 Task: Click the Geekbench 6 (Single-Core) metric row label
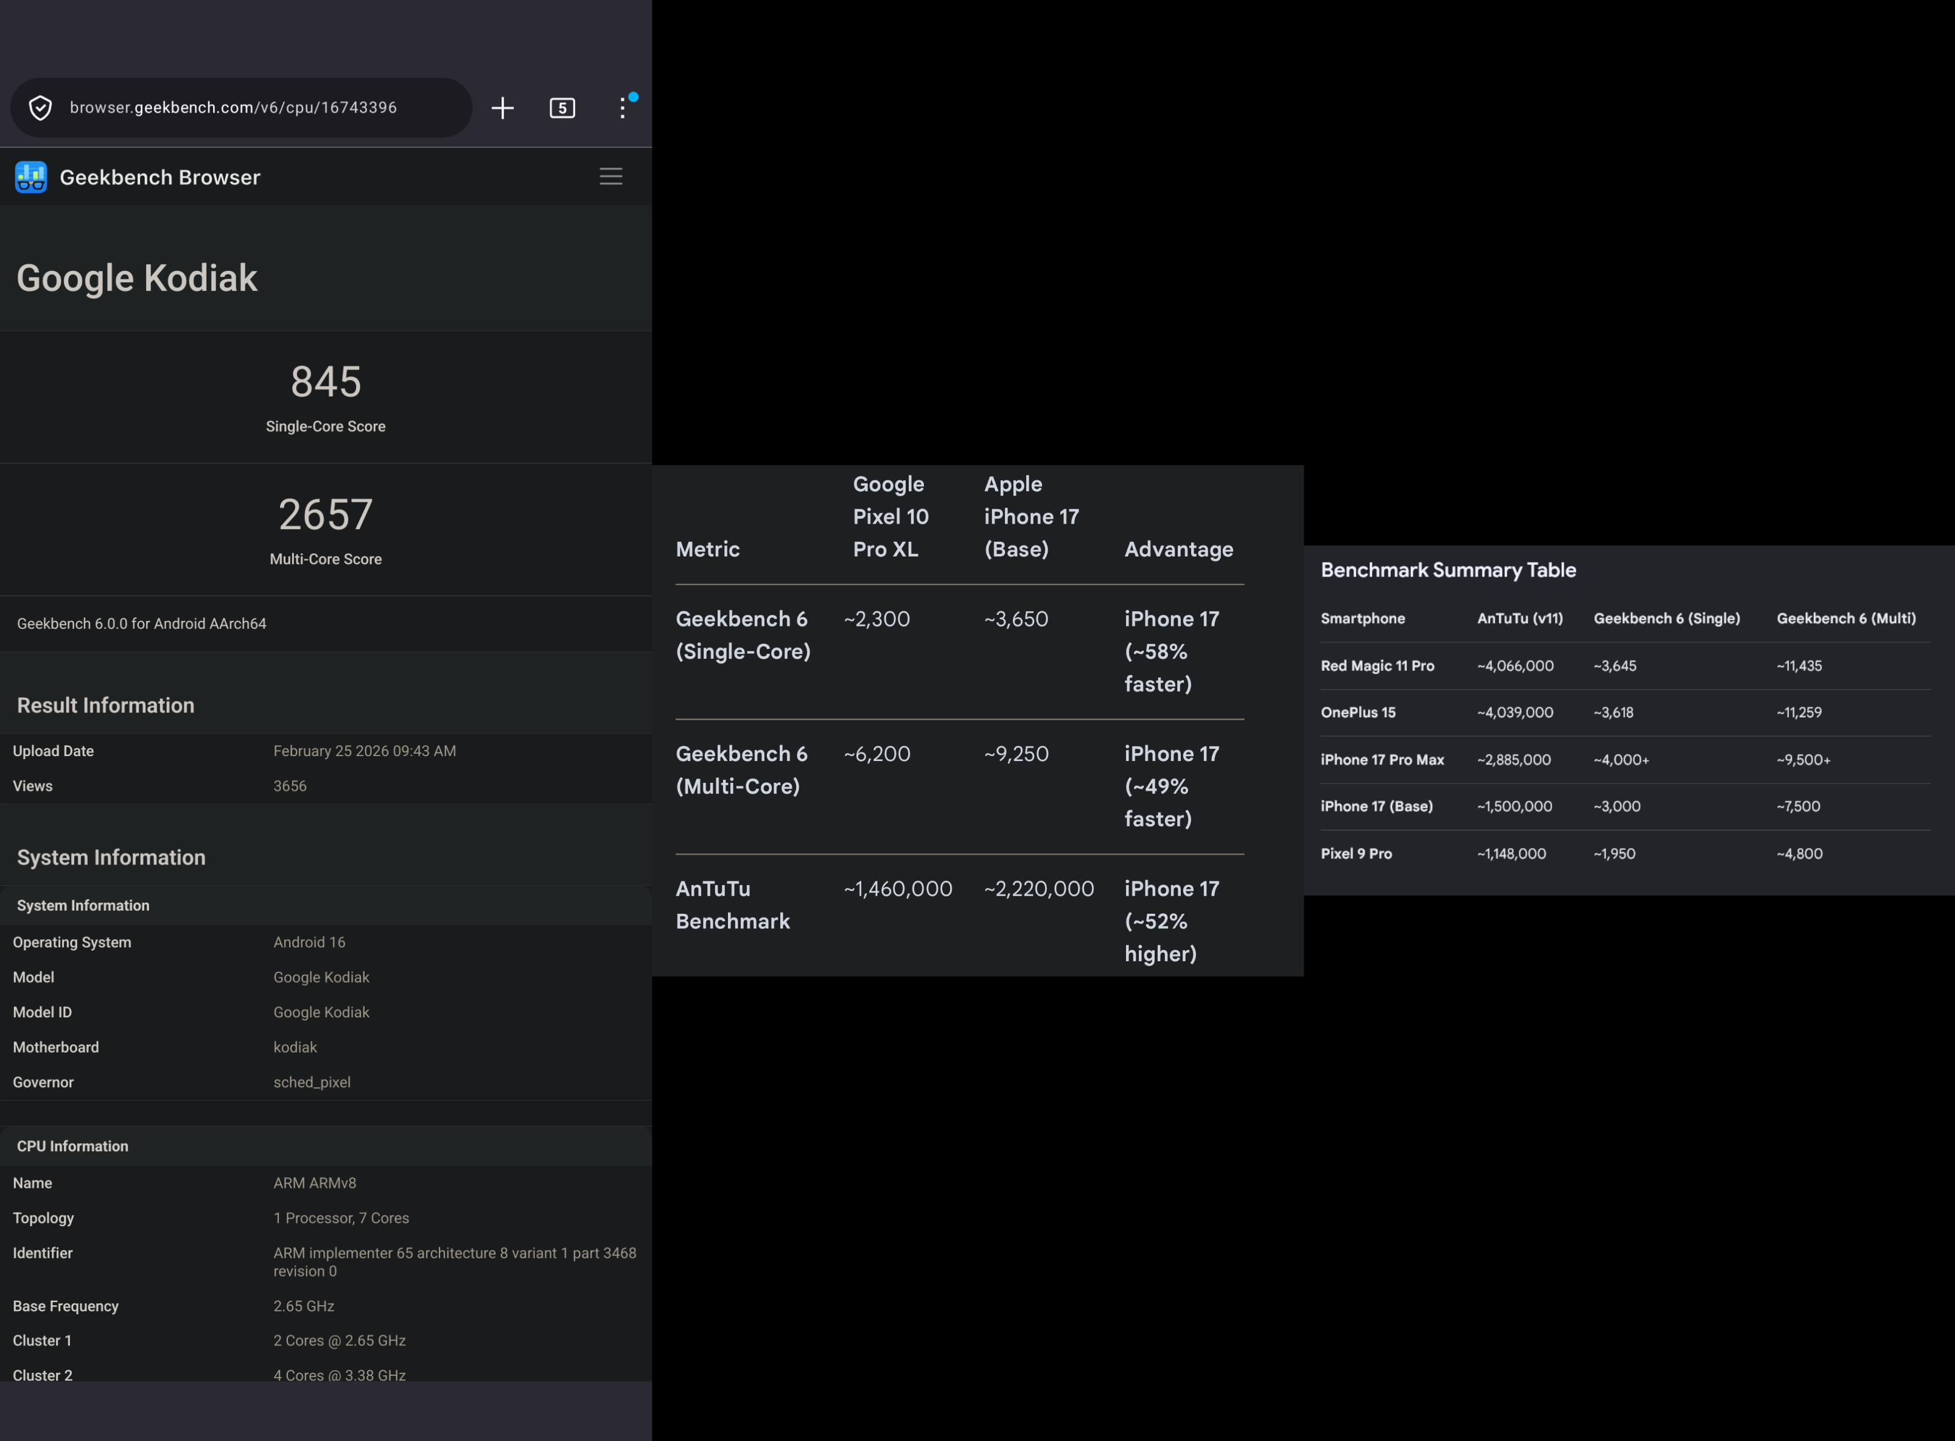(x=743, y=635)
